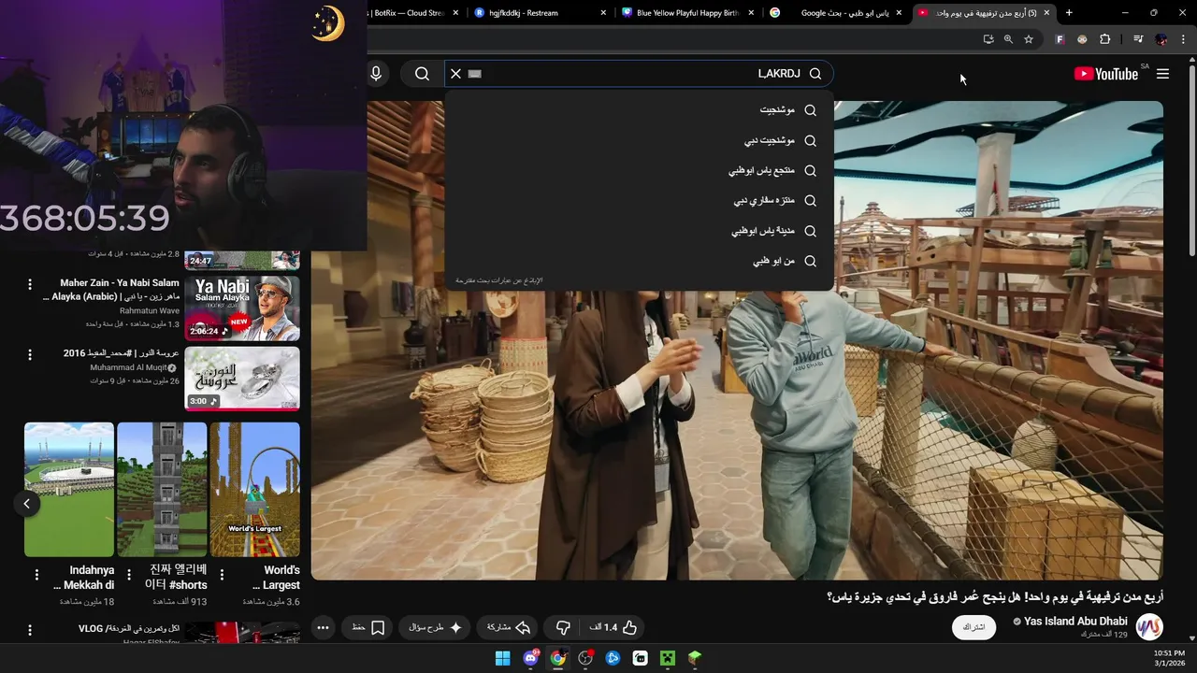Play the Ya Nabi Salam Alayka thumbnail
The image size is (1197, 673).
click(x=242, y=308)
